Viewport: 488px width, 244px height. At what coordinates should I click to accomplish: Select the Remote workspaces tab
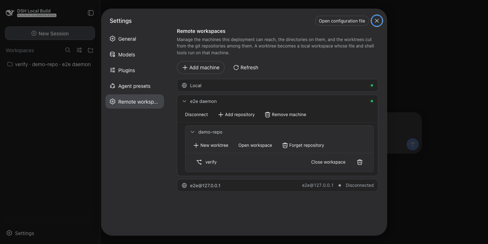click(135, 102)
